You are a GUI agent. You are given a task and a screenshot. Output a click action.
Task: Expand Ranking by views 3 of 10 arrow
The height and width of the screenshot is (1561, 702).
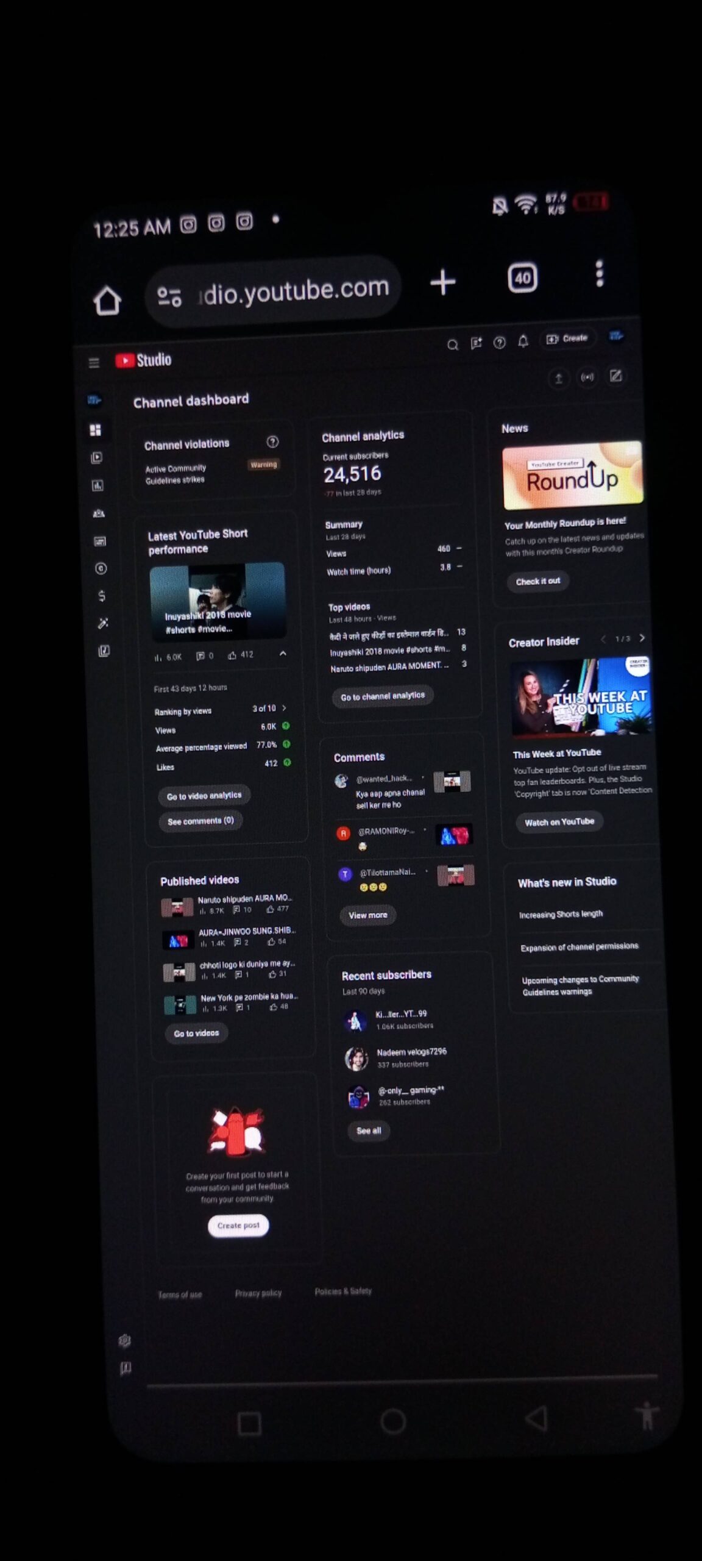(x=284, y=708)
